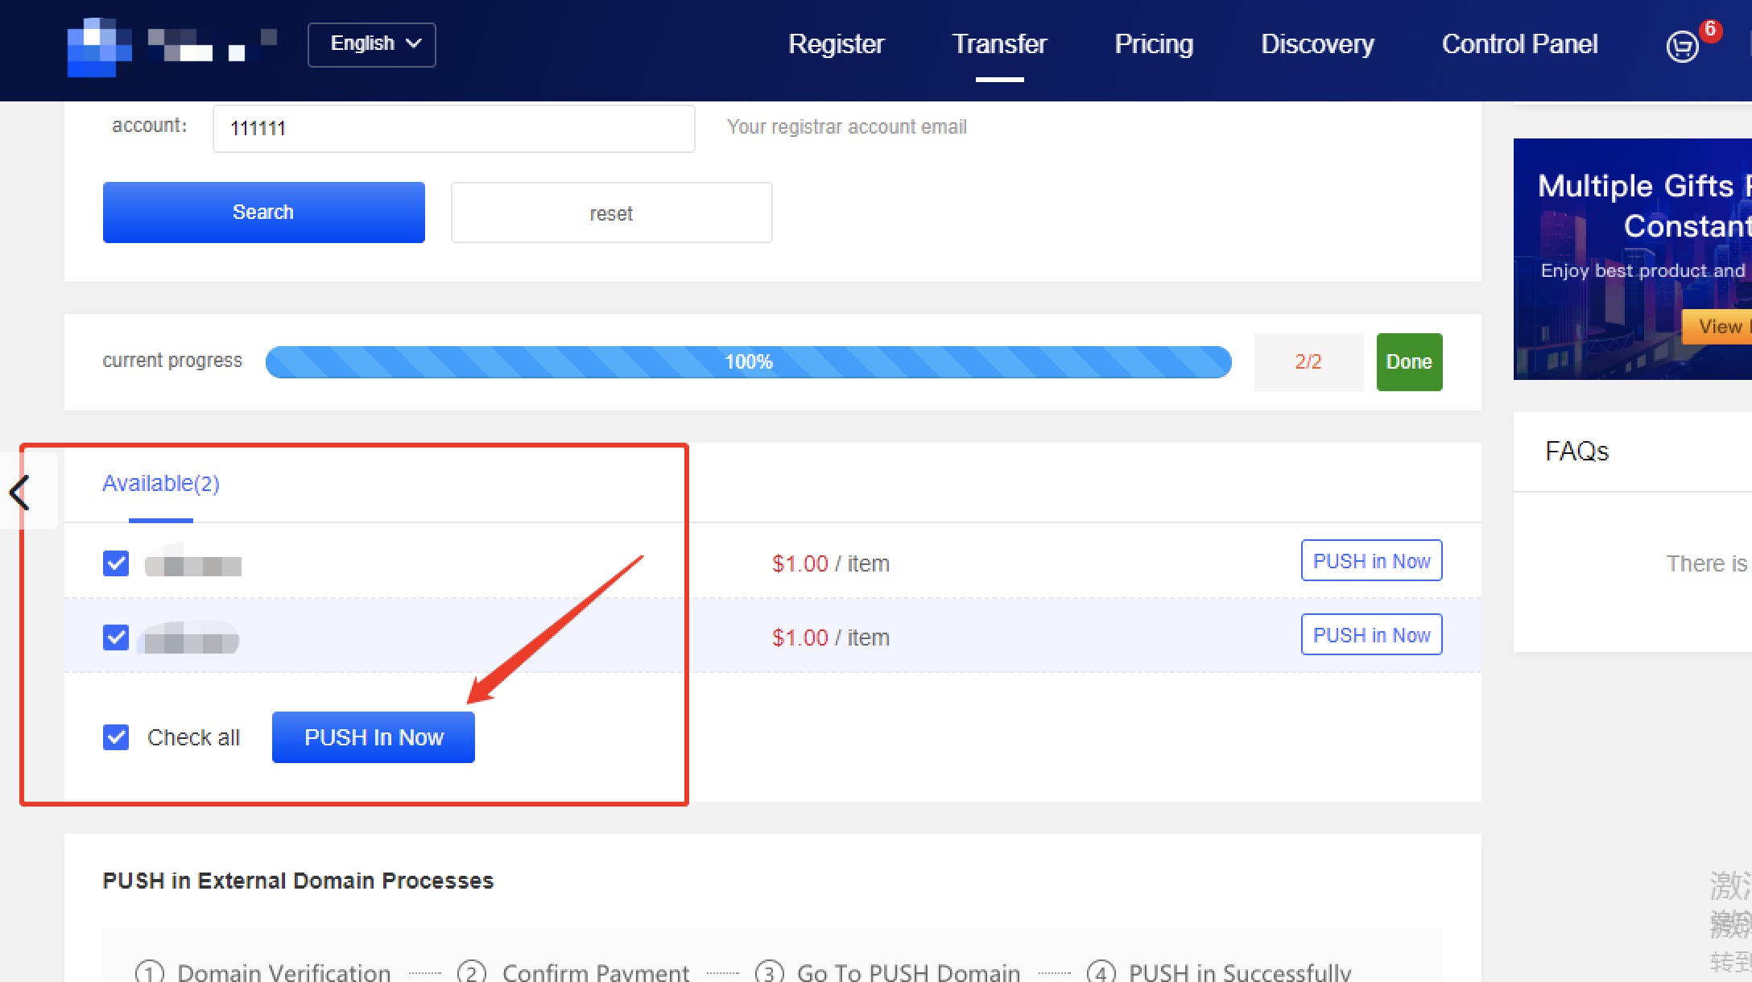This screenshot has width=1752, height=982.
Task: Uncheck the second domain checkbox
Action: click(116, 637)
